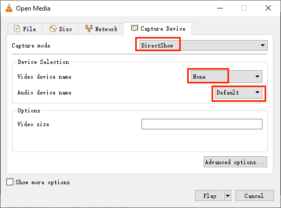Click the 'Audio device name' label
281x208 pixels.
tap(45, 92)
